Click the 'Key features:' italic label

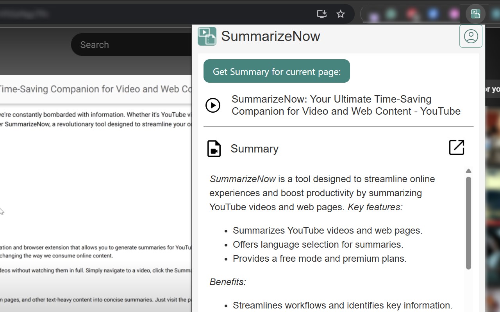(x=375, y=207)
